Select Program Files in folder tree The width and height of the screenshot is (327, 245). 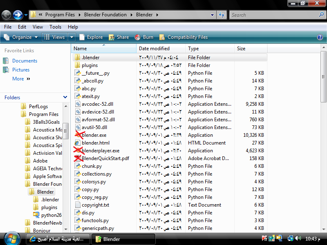[44, 114]
